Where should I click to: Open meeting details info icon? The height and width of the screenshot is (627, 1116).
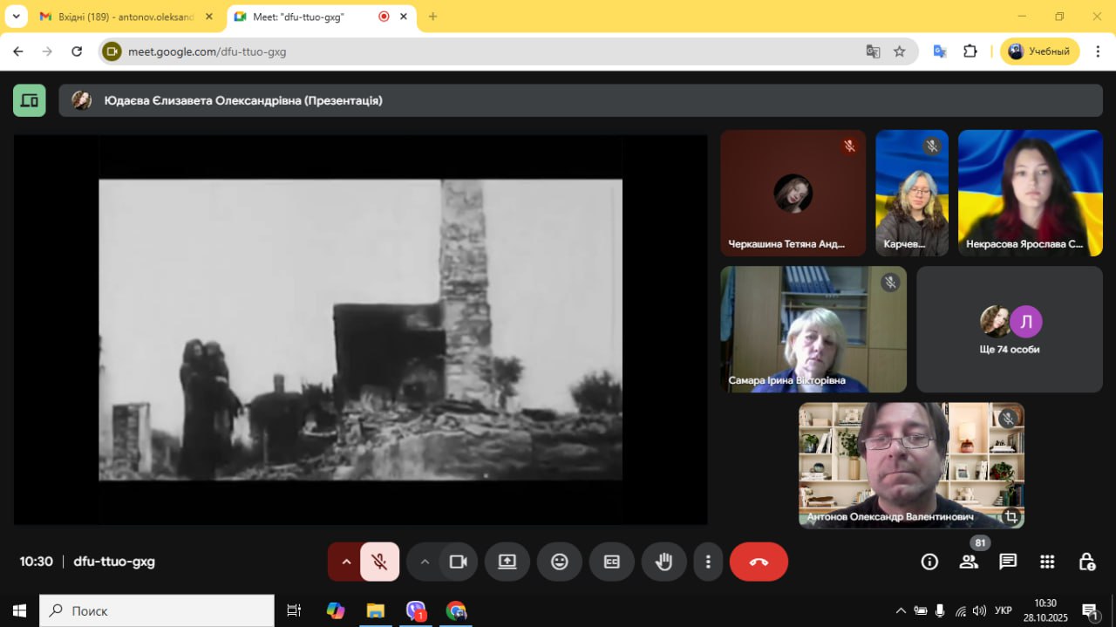point(929,562)
